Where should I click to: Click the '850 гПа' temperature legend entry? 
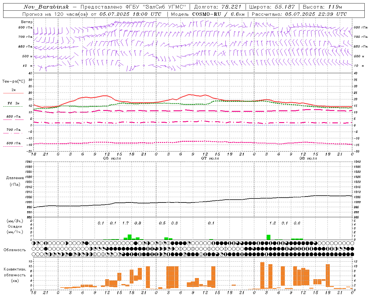[14, 117]
